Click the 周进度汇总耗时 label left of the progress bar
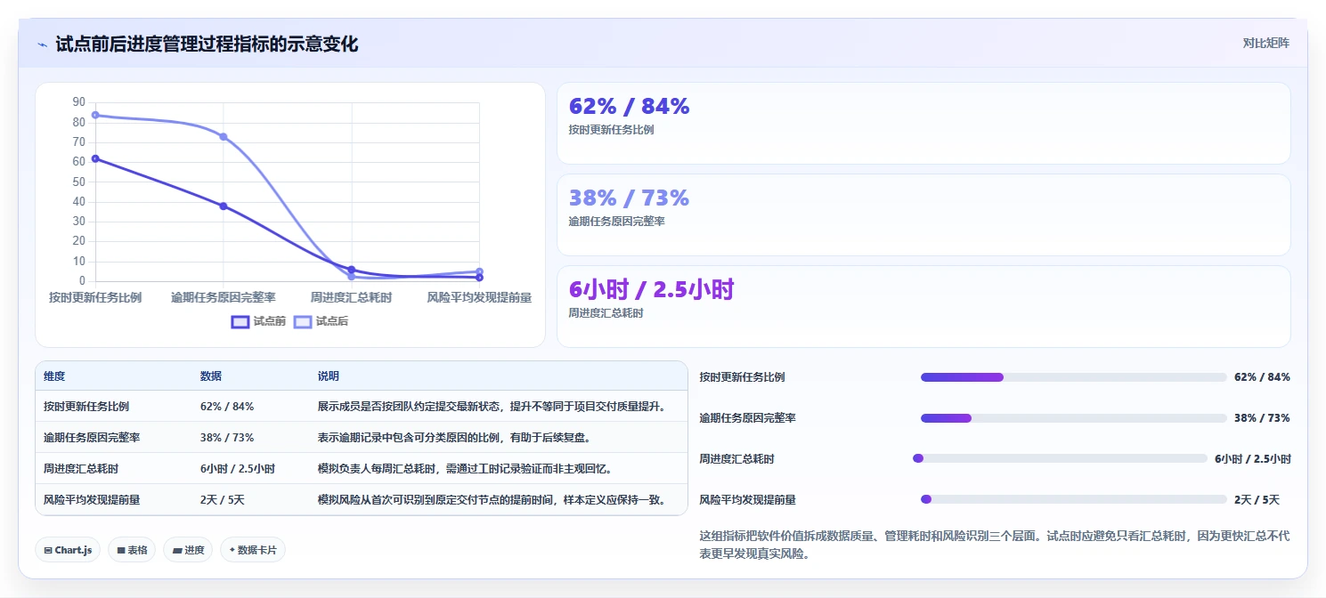Image resolution: width=1326 pixels, height=598 pixels. pyautogui.click(x=737, y=459)
